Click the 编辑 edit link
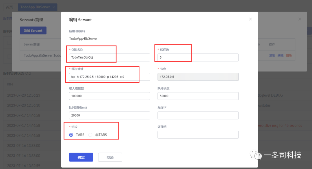Screen dimensions: 312x169 click(x=281, y=55)
